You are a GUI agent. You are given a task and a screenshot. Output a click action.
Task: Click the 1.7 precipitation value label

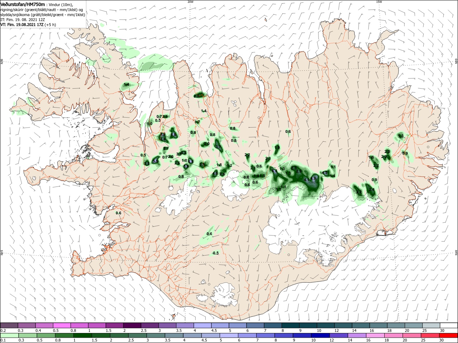pos(197,122)
